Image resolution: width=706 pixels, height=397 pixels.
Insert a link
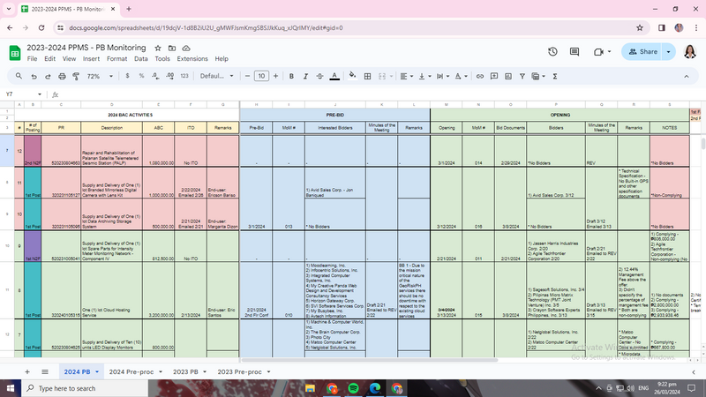click(480, 77)
